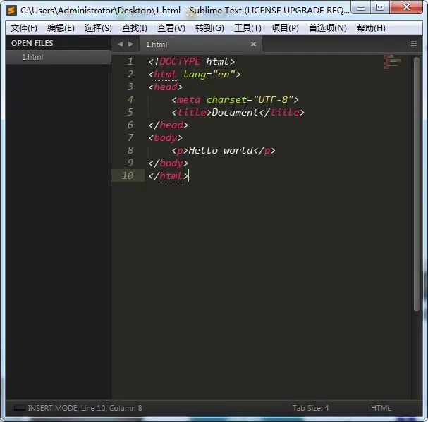428x422 pixels.
Task: Click the Hello world paragraph text
Action: point(221,150)
